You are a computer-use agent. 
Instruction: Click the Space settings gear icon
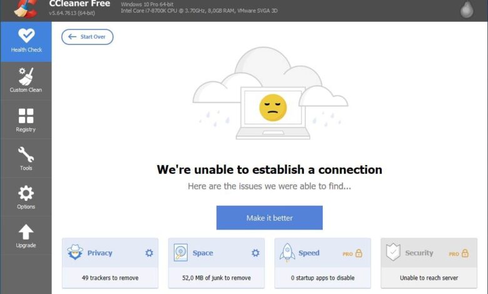point(255,253)
